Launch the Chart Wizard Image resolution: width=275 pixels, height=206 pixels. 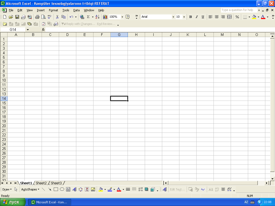point(105,17)
